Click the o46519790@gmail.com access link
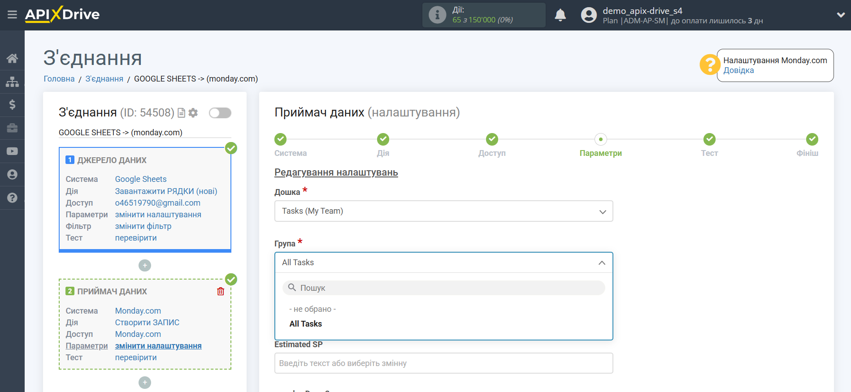The image size is (851, 392). tap(158, 203)
